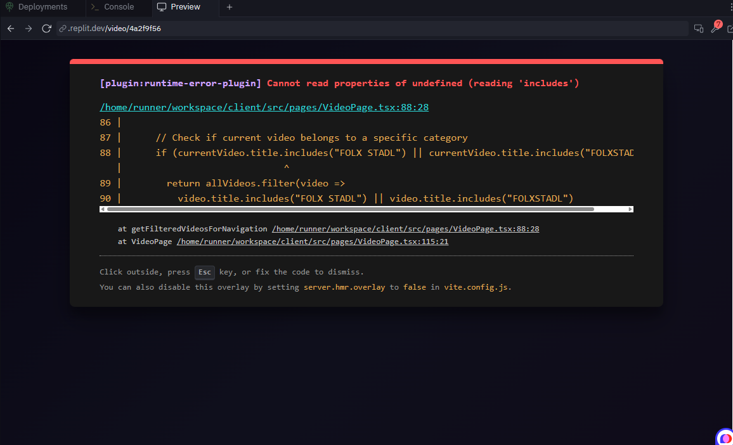Image resolution: width=733 pixels, height=445 pixels.
Task: Go forward in the preview browser
Action: 29,29
